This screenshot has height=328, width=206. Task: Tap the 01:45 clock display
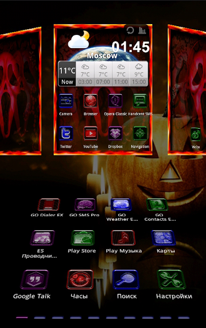131,47
